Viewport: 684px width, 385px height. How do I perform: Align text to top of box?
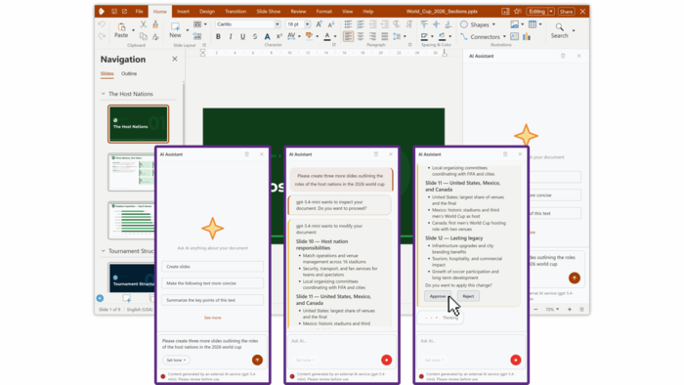(x=424, y=24)
